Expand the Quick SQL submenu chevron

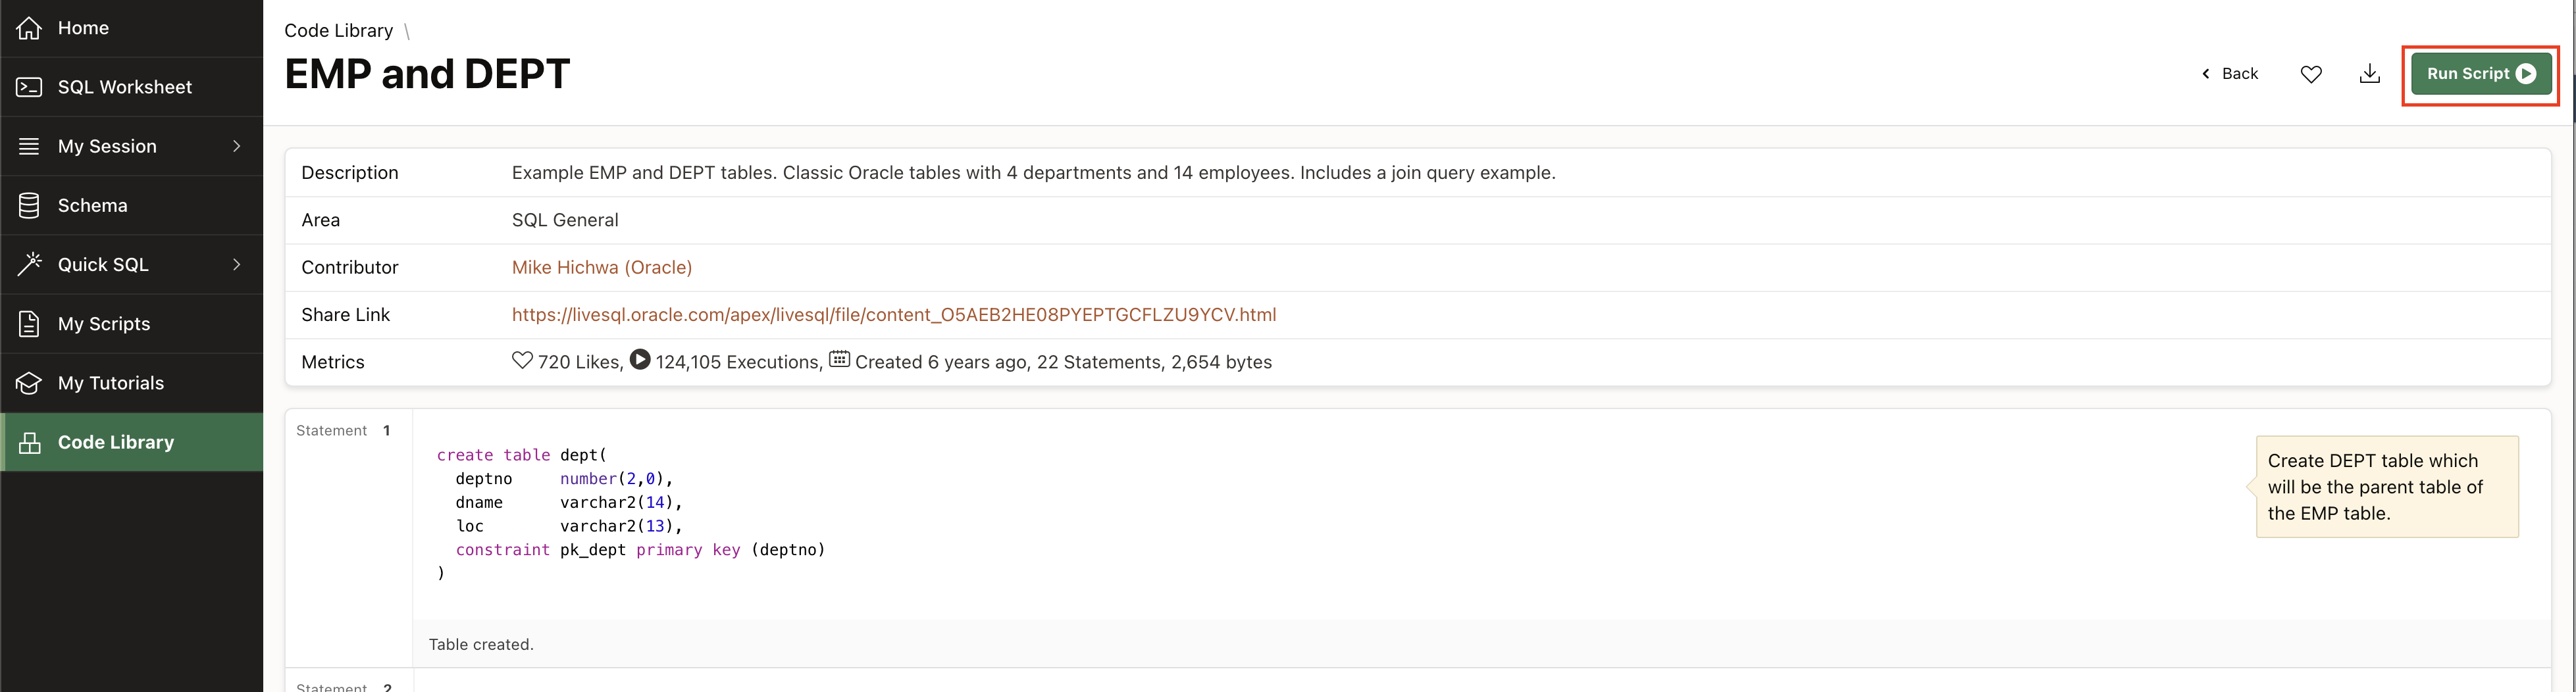click(x=237, y=264)
